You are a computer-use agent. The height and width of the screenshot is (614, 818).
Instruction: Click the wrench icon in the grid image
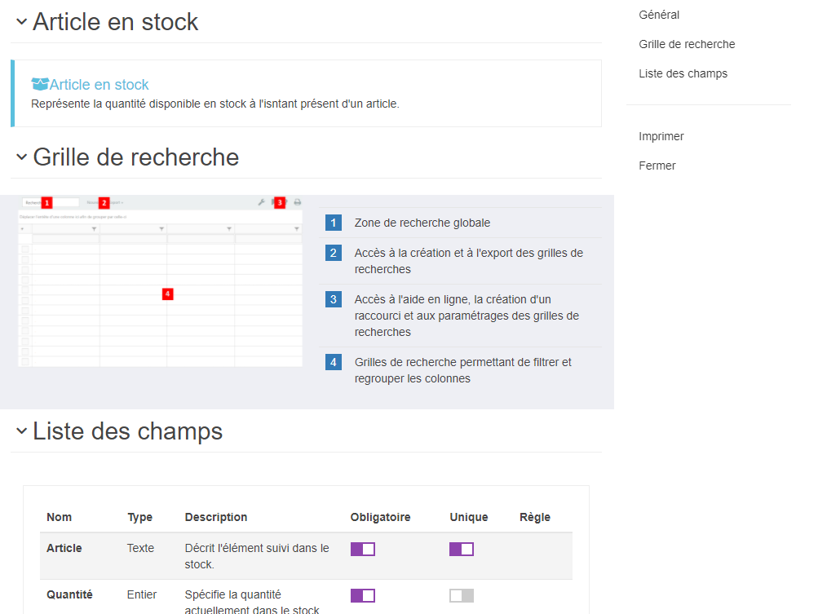pos(261,202)
